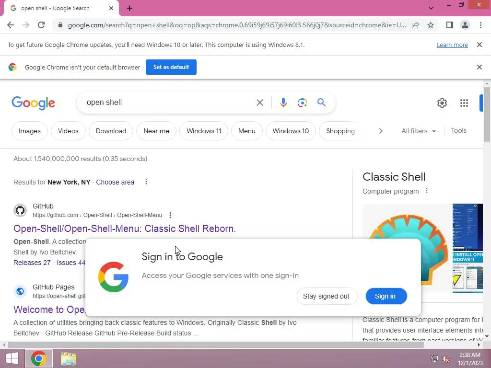Click the forward navigation arrow
This screenshot has width=491, height=368.
pos(26,25)
